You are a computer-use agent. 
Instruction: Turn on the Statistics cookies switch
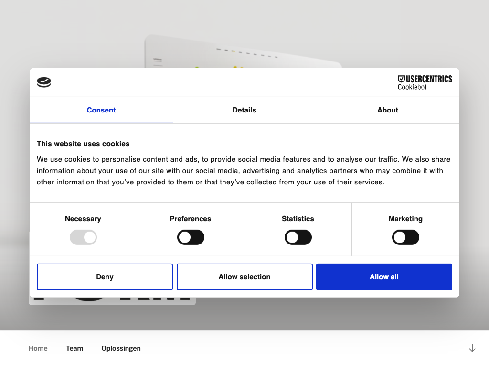tap(298, 237)
